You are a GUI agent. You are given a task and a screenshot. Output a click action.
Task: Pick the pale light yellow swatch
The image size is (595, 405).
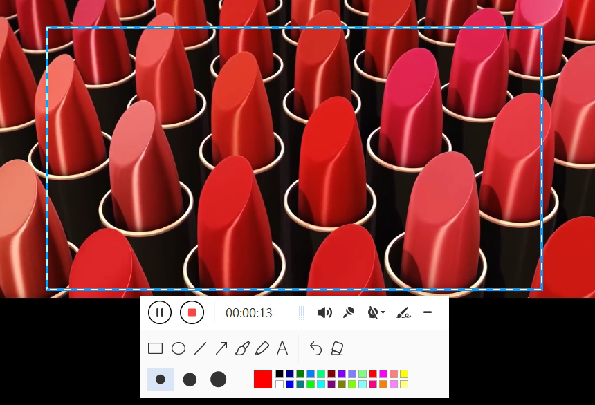click(x=404, y=384)
